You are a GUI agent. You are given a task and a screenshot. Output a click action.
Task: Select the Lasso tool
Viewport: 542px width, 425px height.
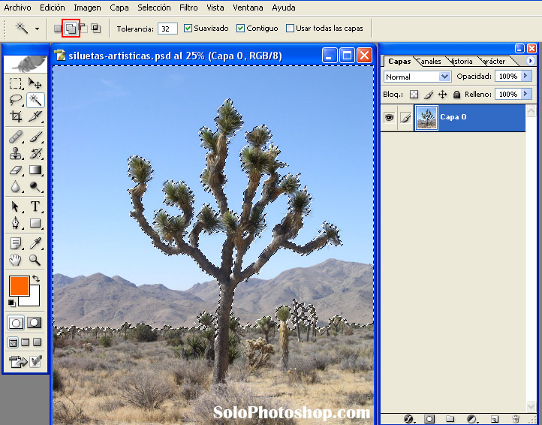click(15, 100)
